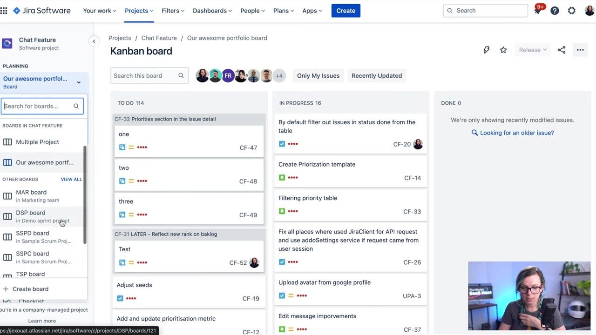The height and width of the screenshot is (335, 596).
Task: Open the Chat Feature breadcrumb
Action: (x=159, y=38)
